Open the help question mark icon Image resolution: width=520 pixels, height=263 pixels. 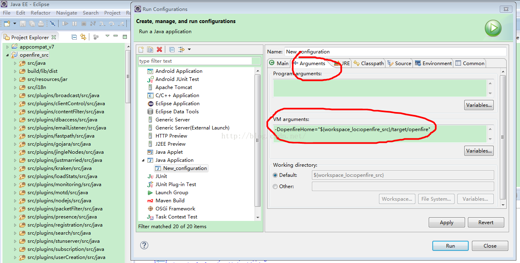[x=144, y=245]
